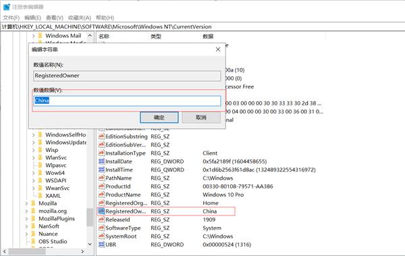Click the 数值名称 field showing RegisteredOwner

(x=127, y=76)
